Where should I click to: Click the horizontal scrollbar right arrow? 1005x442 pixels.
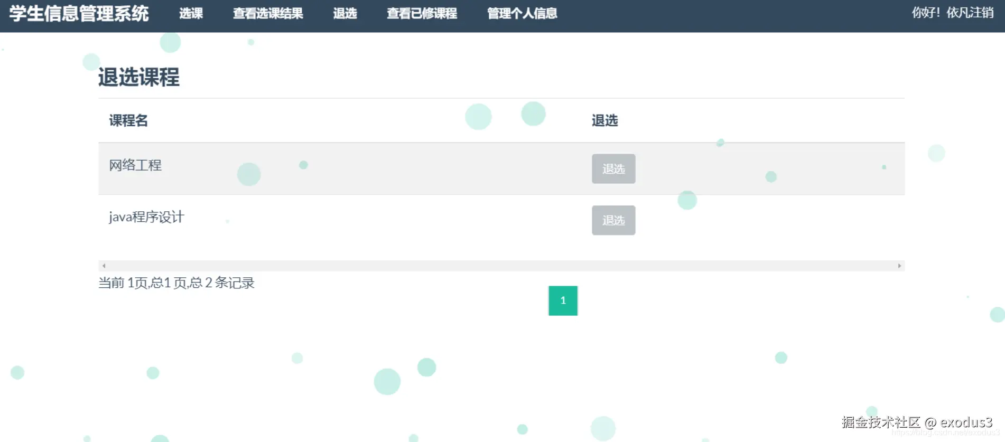899,266
